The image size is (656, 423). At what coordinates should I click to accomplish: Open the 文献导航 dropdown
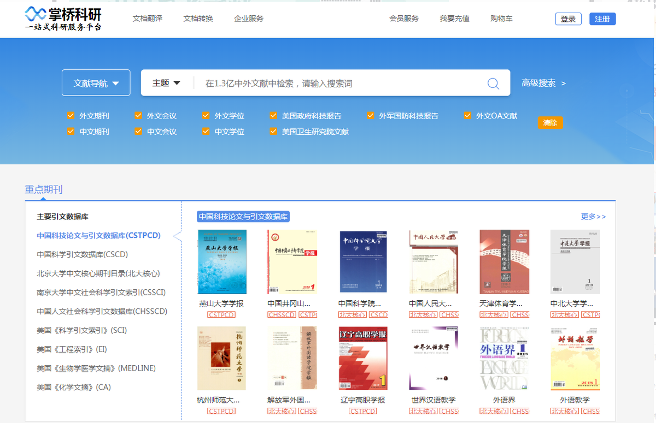point(96,83)
